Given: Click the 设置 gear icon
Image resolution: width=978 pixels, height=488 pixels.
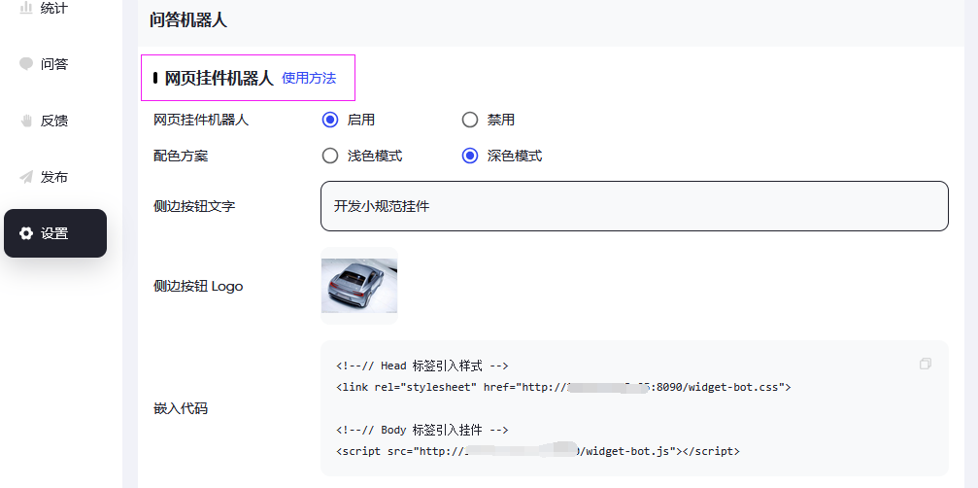Looking at the screenshot, I should click(x=25, y=233).
